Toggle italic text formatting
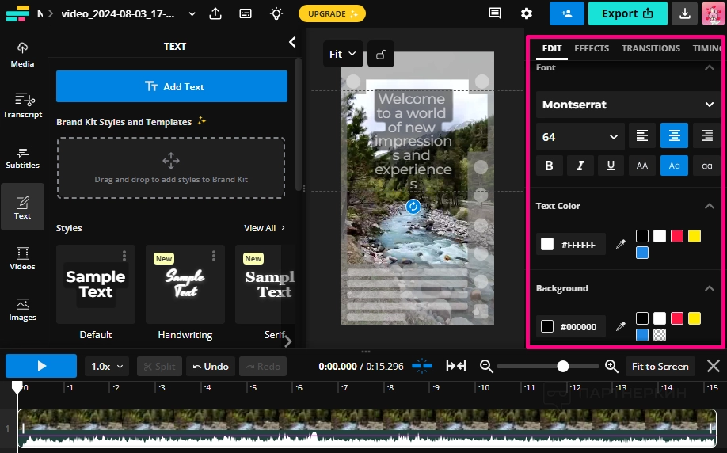The image size is (727, 453). pyautogui.click(x=580, y=166)
